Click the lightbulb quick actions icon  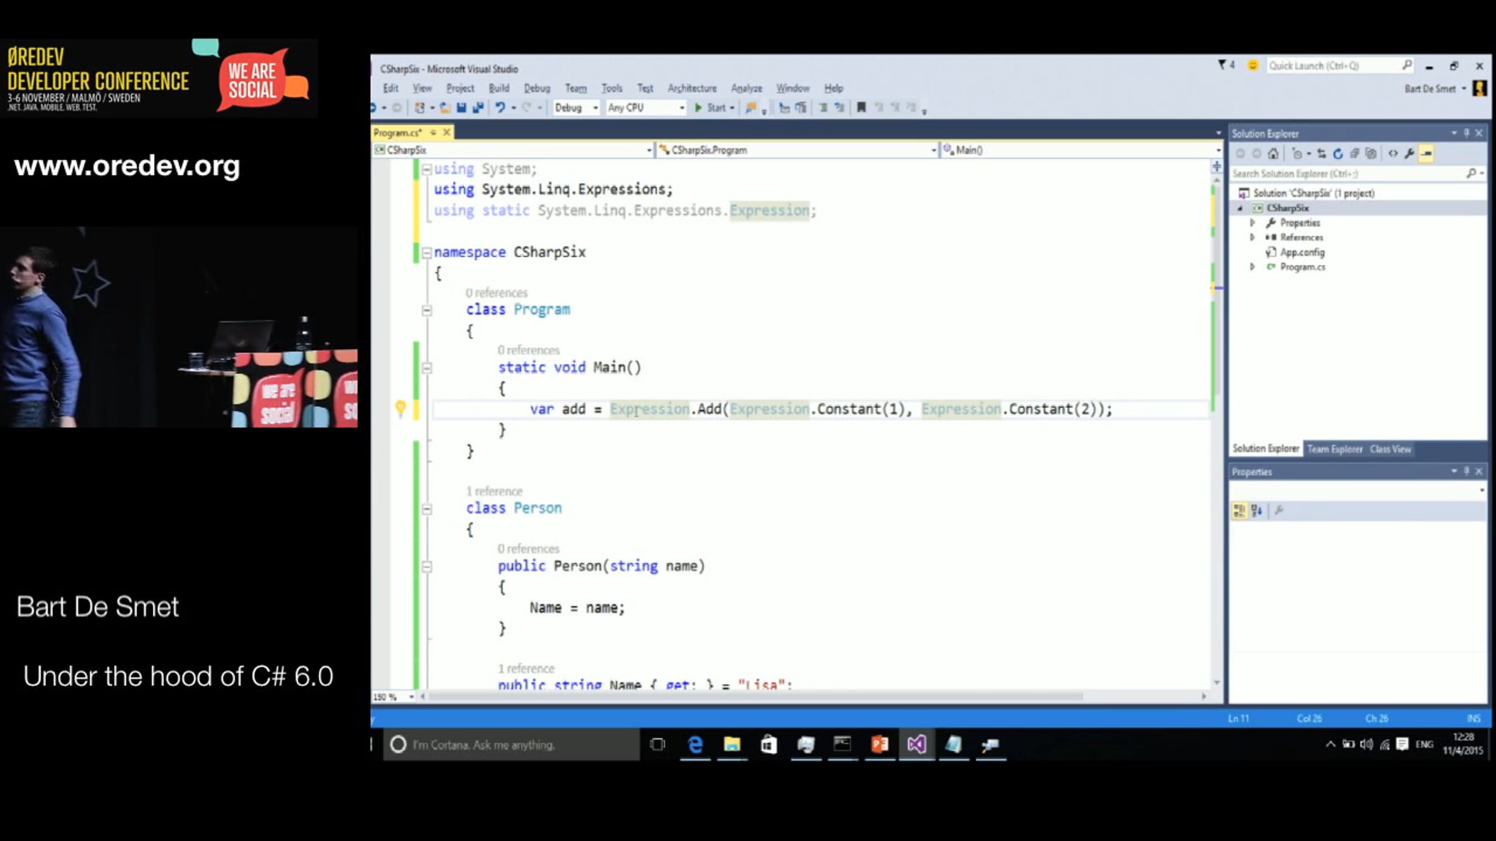pos(401,409)
